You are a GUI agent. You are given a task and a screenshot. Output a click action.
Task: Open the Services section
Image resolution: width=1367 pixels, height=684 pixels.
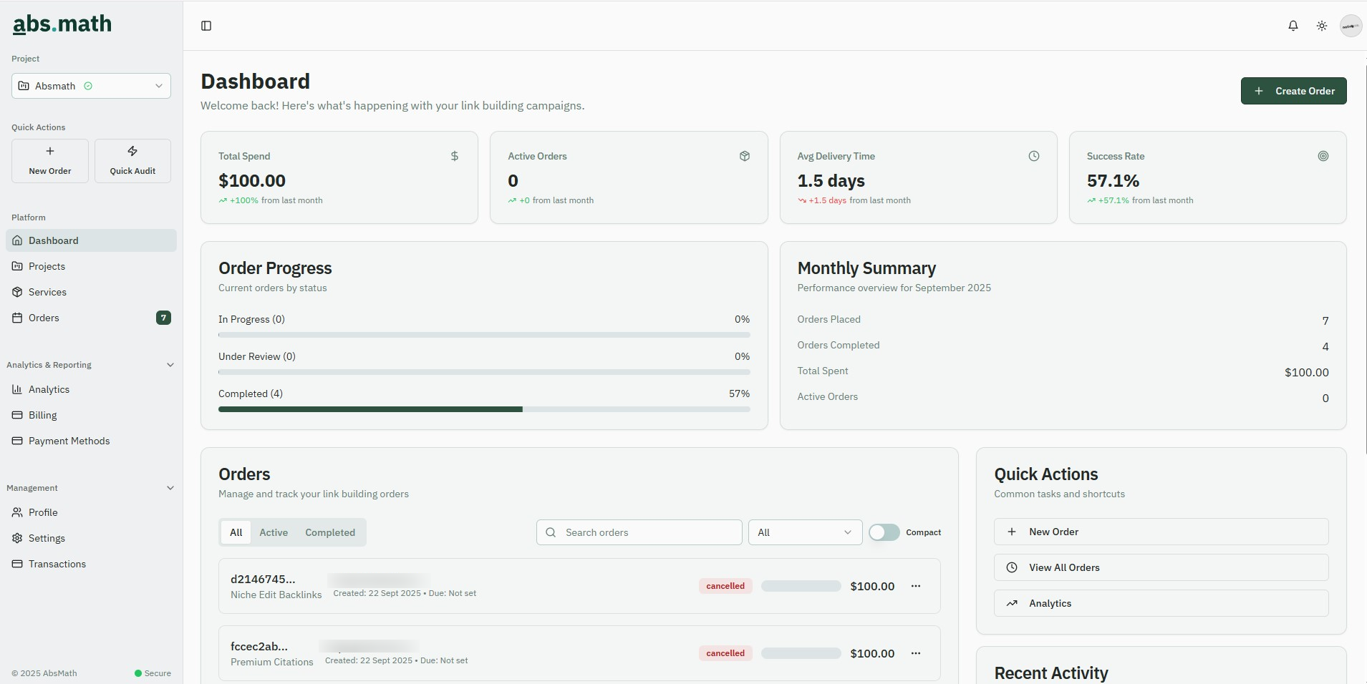[x=49, y=292]
